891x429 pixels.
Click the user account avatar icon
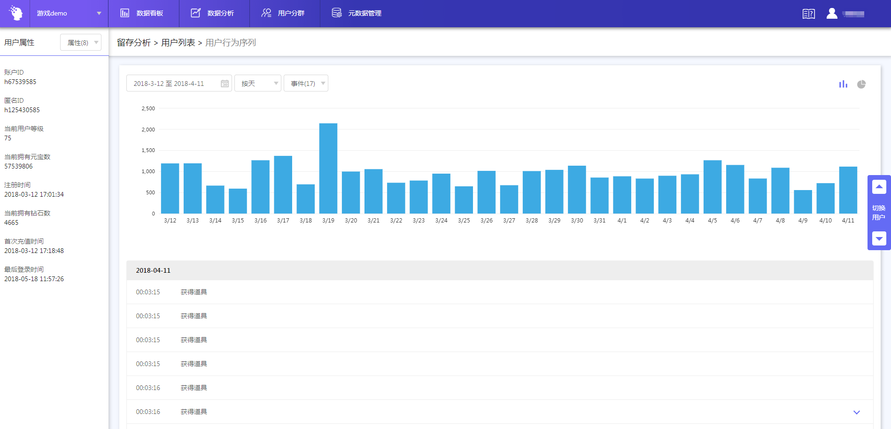(831, 14)
